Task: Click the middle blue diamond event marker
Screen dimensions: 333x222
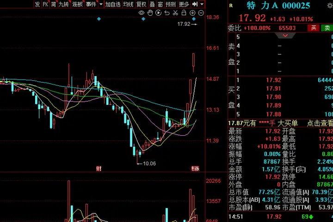Action: pyautogui.click(x=143, y=19)
